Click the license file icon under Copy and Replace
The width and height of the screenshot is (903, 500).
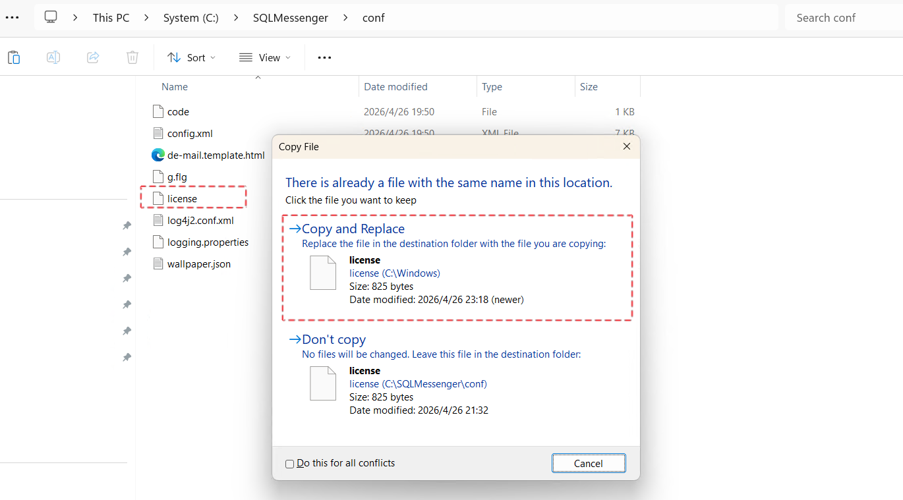[322, 273]
